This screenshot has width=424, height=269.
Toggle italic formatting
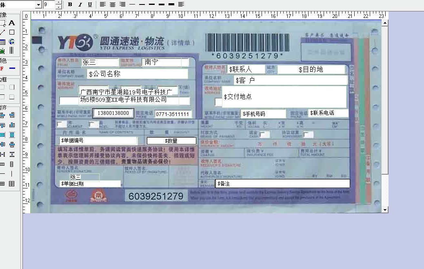(80, 4)
